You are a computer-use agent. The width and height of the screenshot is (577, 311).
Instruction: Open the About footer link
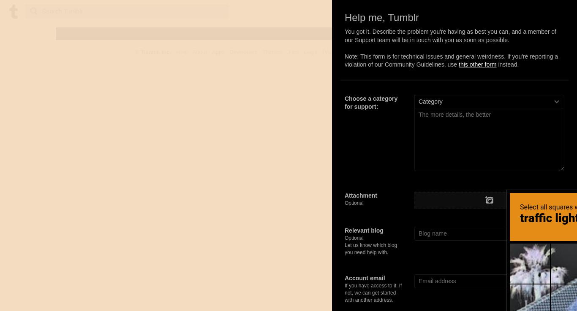coord(200,52)
